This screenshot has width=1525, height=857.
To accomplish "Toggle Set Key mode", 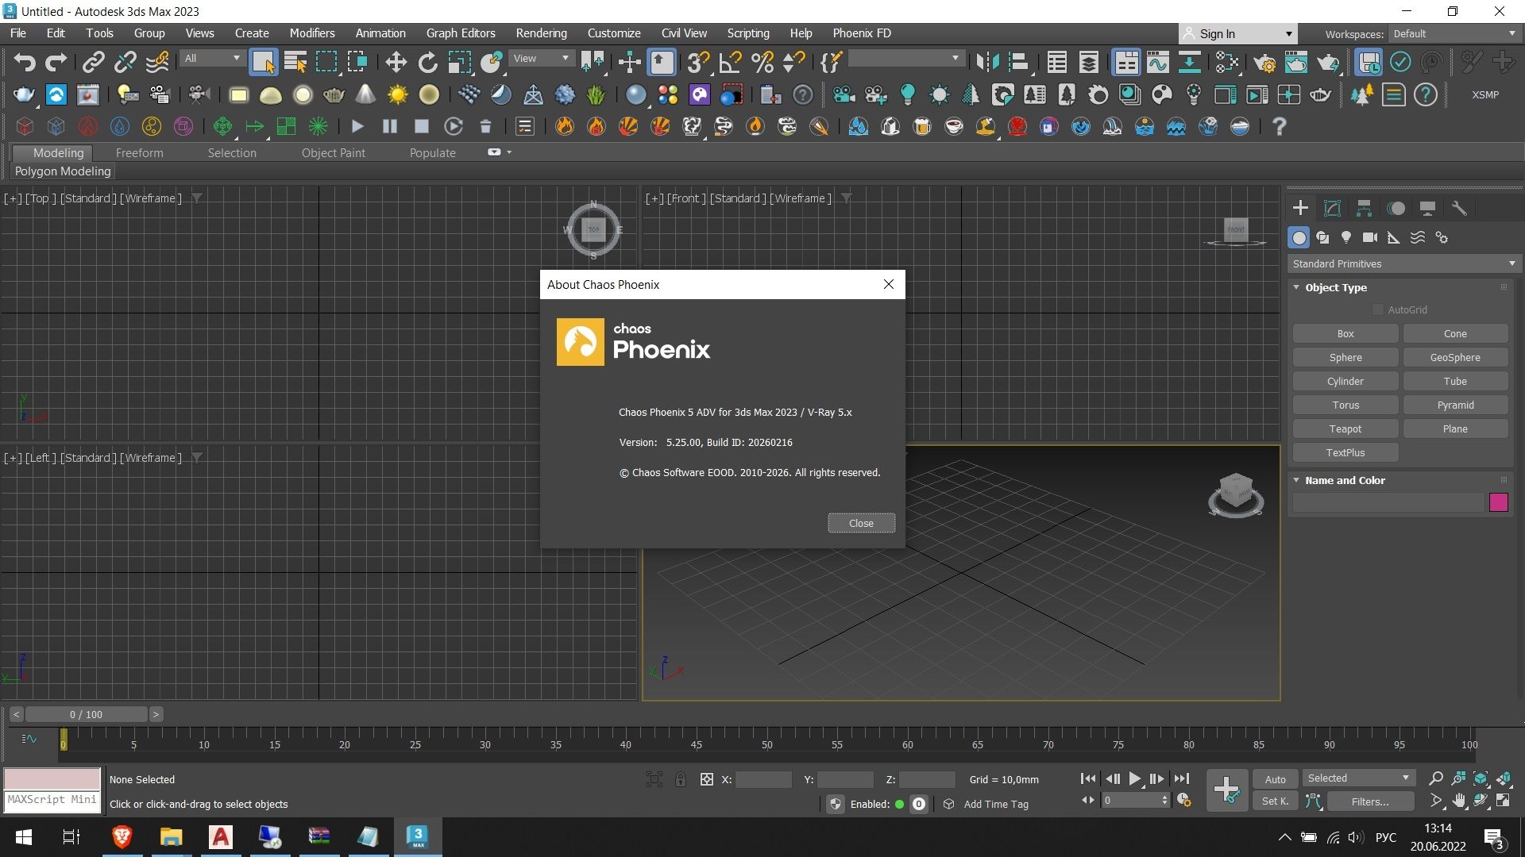I will point(1275,801).
